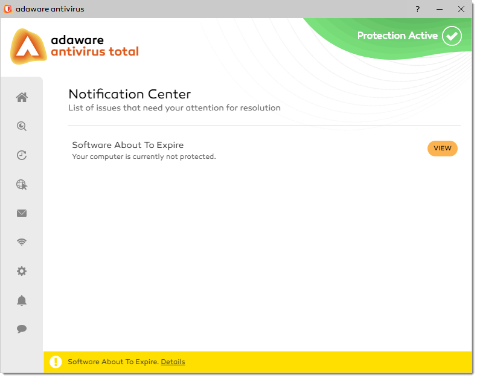
Task: Open the Help Center chat bubble icon
Action: point(22,328)
